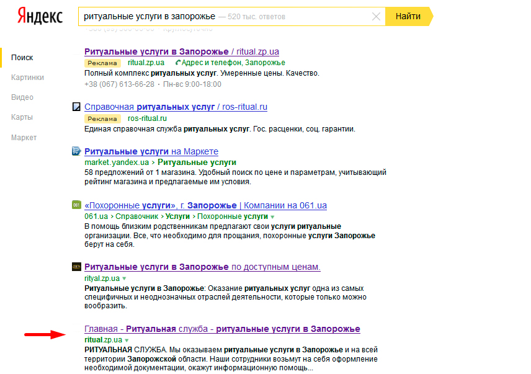Open Главная - Ритуальная служба result link
Screen dimensions: 531x374
tap(221, 329)
